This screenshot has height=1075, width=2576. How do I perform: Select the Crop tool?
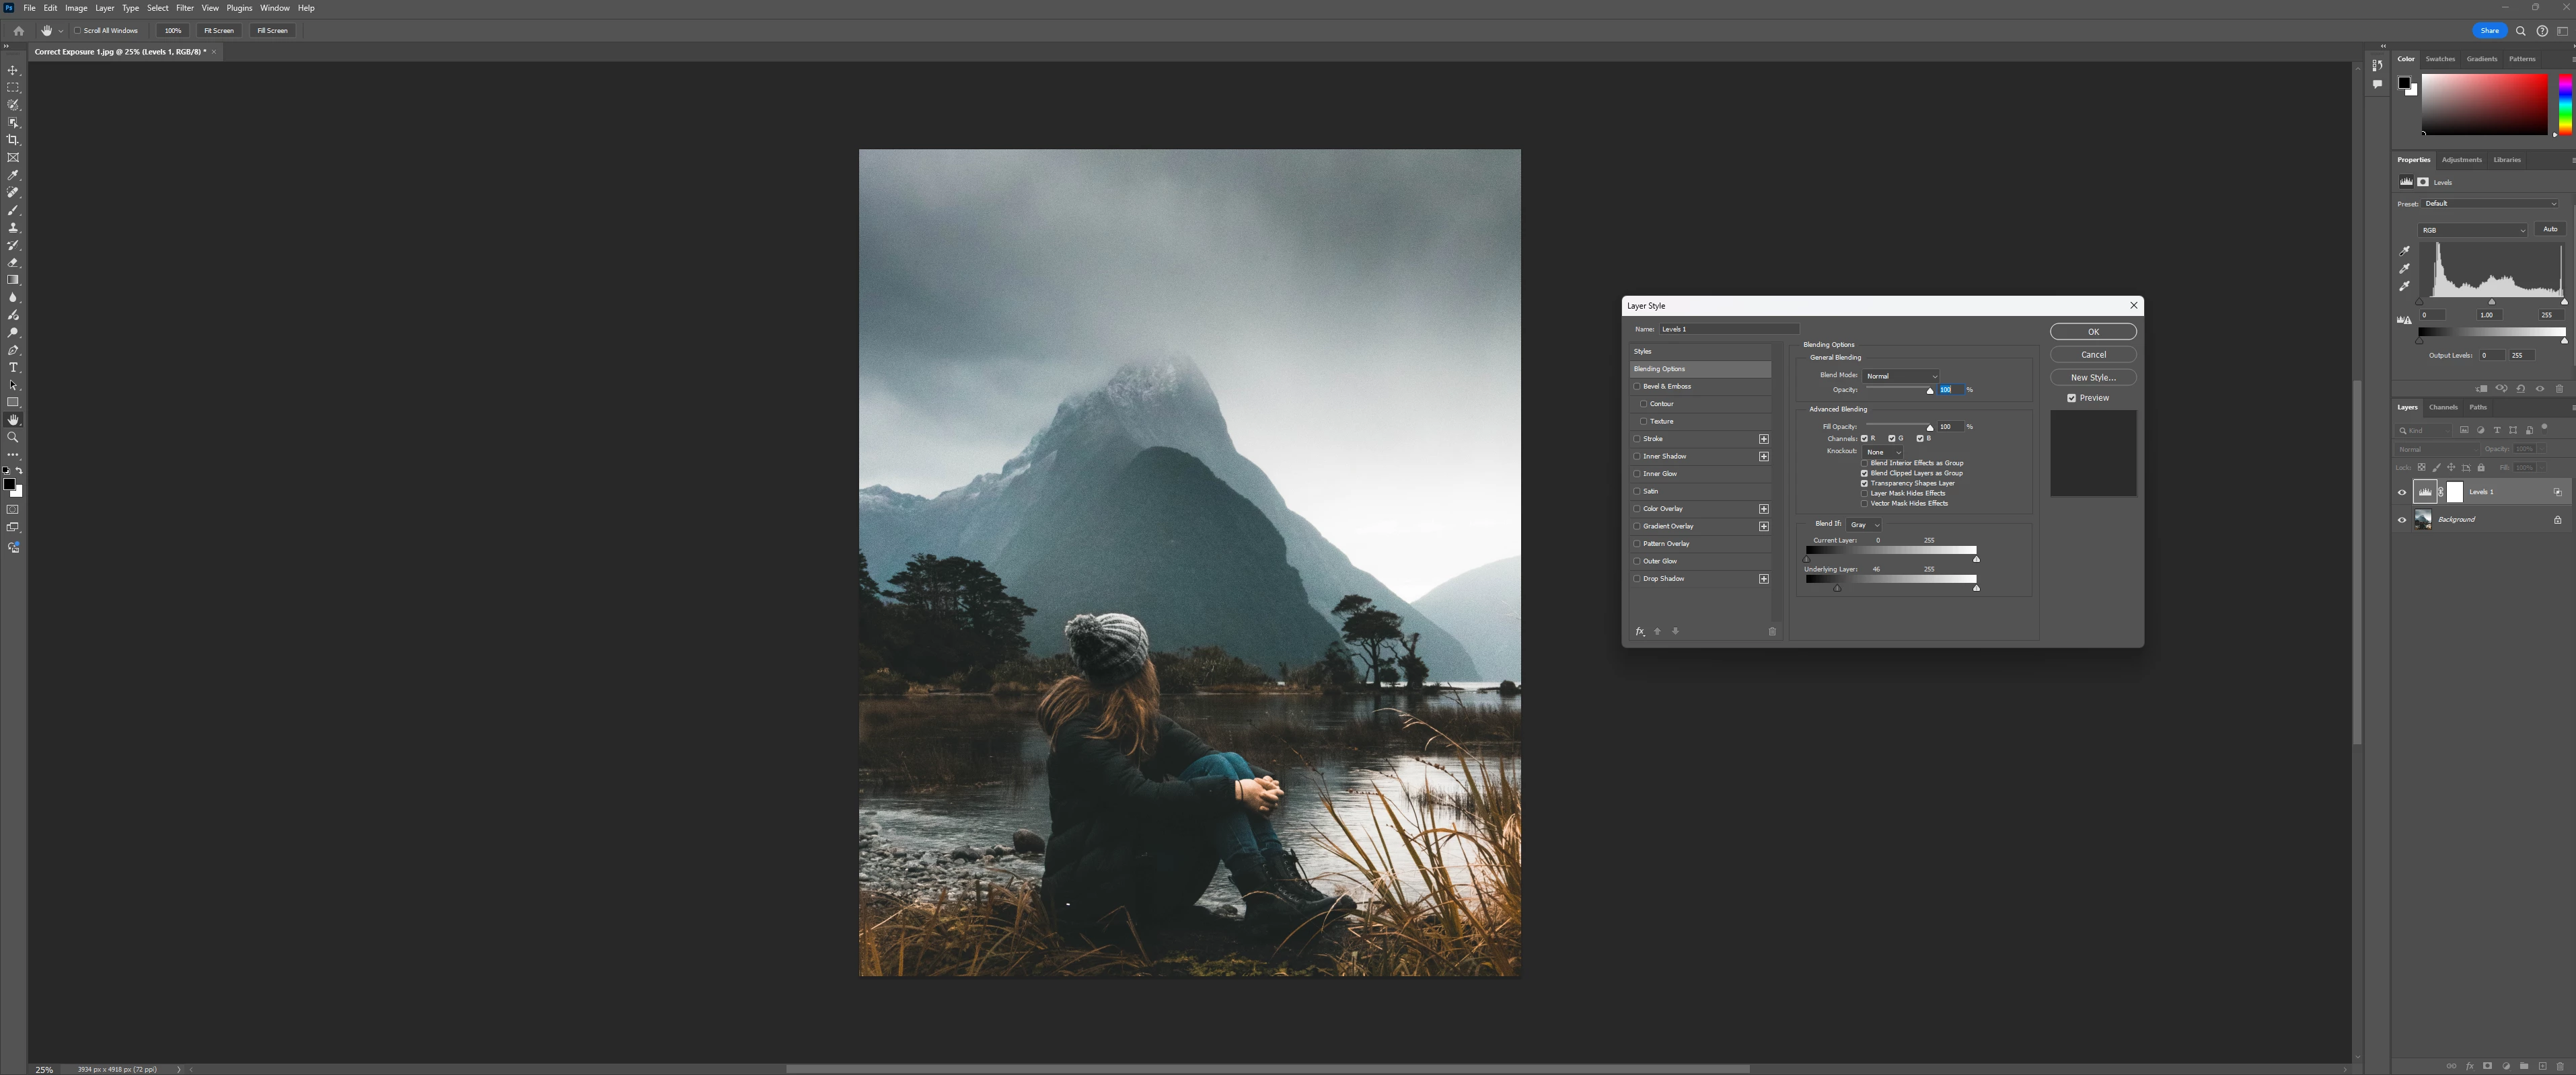click(13, 140)
